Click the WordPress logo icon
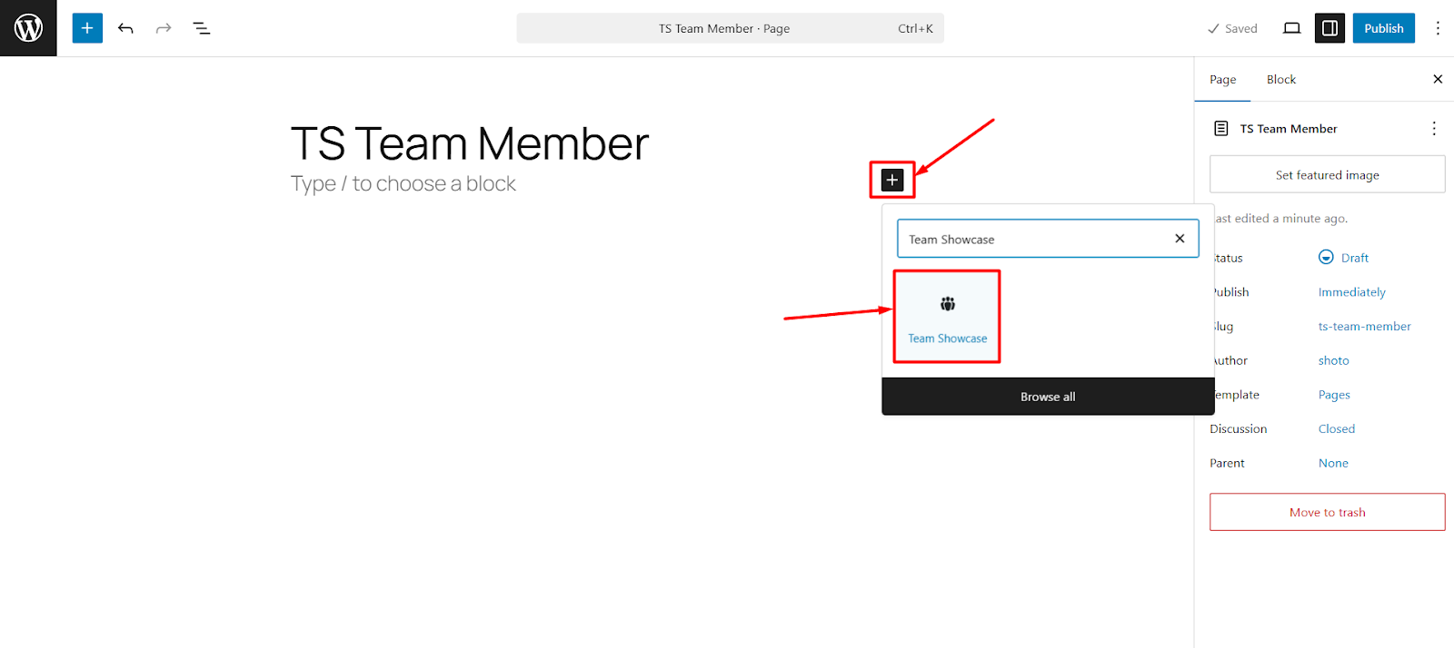Image resolution: width=1454 pixels, height=648 pixels. click(28, 28)
